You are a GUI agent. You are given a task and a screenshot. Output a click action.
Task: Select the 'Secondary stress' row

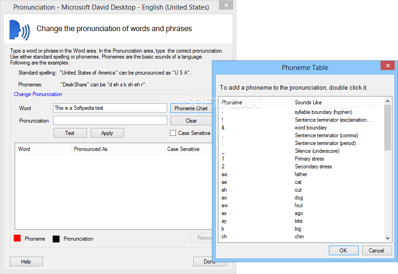click(x=301, y=167)
